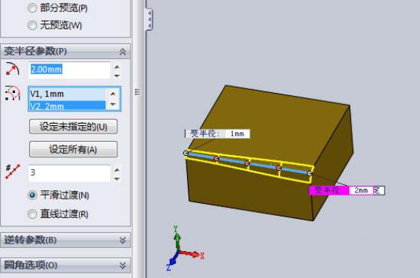420x278 pixels.
Task: Select the 无预览(W) radio button
Action: point(32,25)
